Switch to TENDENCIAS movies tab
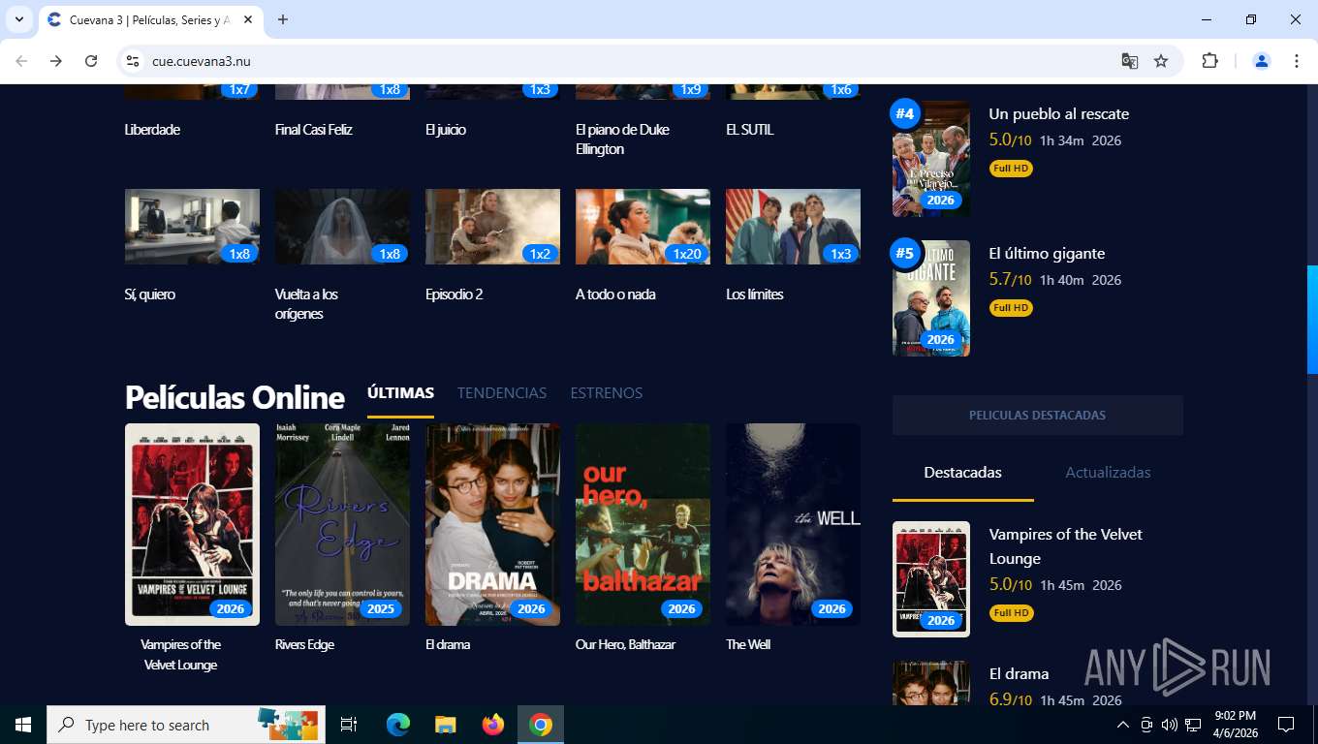The width and height of the screenshot is (1318, 744). [x=502, y=393]
